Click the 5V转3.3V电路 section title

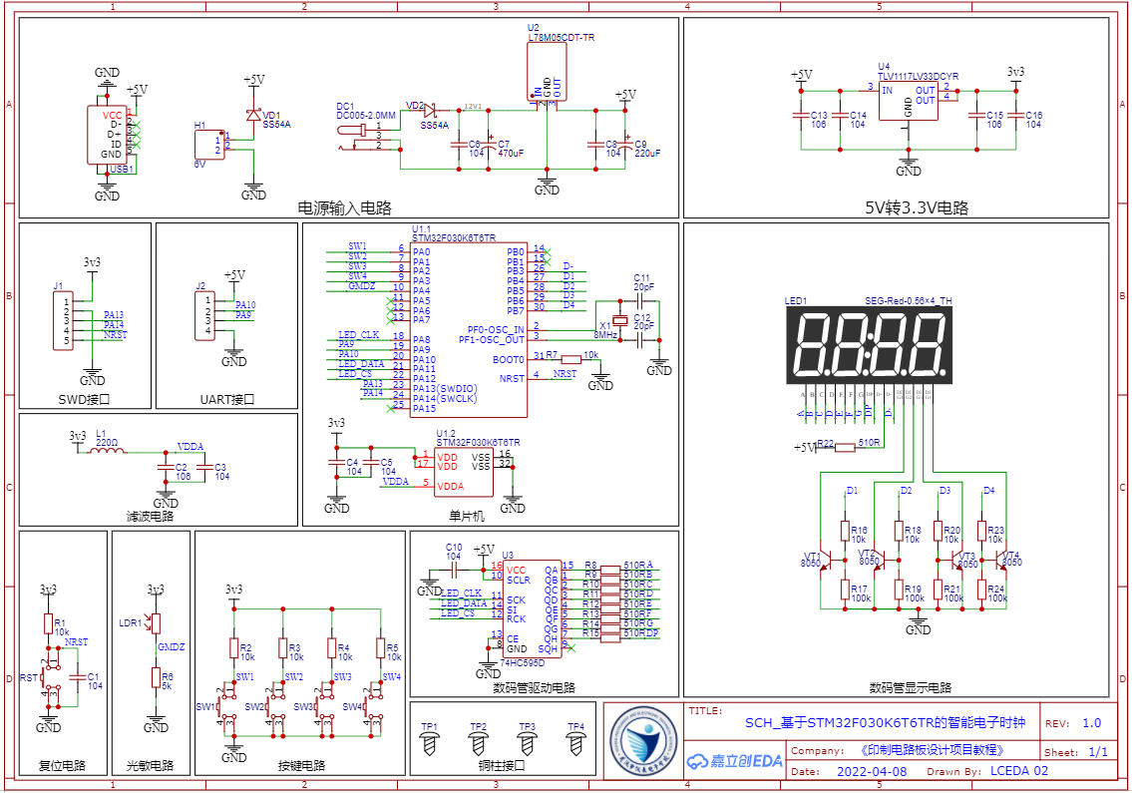tap(917, 208)
